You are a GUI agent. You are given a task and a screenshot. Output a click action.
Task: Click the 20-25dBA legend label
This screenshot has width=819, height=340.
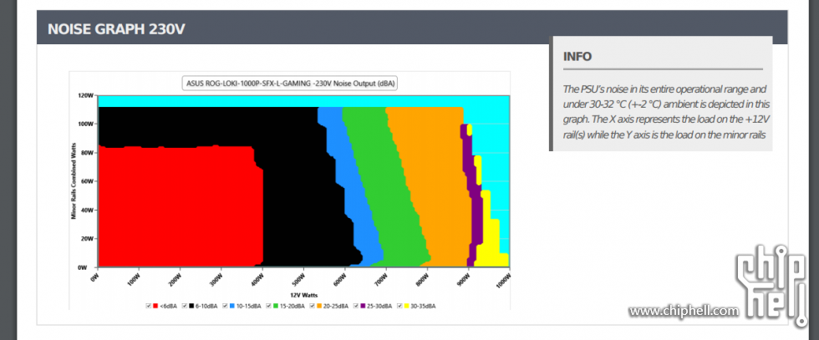click(336, 306)
